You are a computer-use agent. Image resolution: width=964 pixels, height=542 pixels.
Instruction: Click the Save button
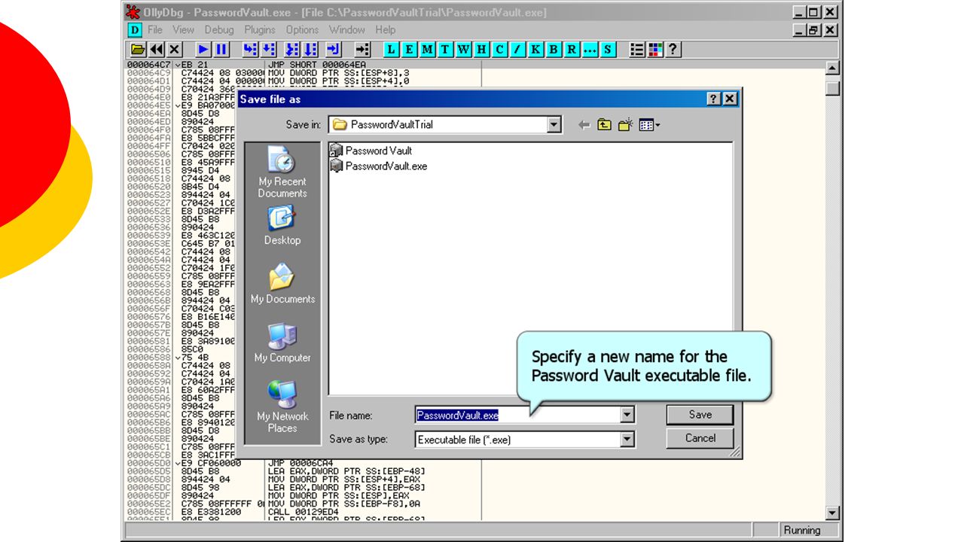tap(700, 415)
